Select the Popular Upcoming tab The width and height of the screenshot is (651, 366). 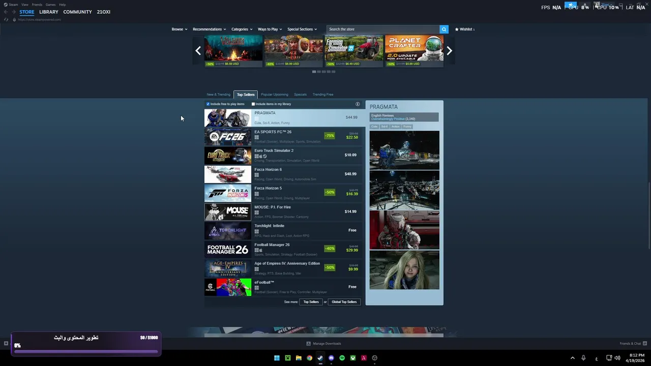tap(274, 95)
